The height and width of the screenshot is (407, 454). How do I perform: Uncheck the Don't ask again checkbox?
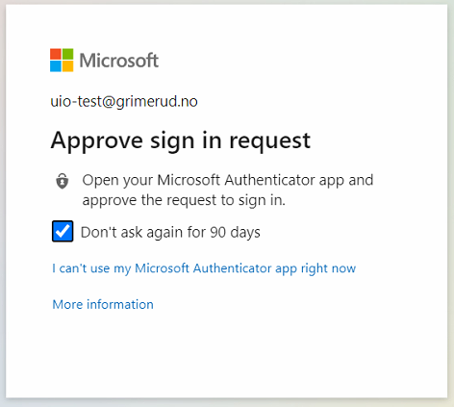pos(63,231)
